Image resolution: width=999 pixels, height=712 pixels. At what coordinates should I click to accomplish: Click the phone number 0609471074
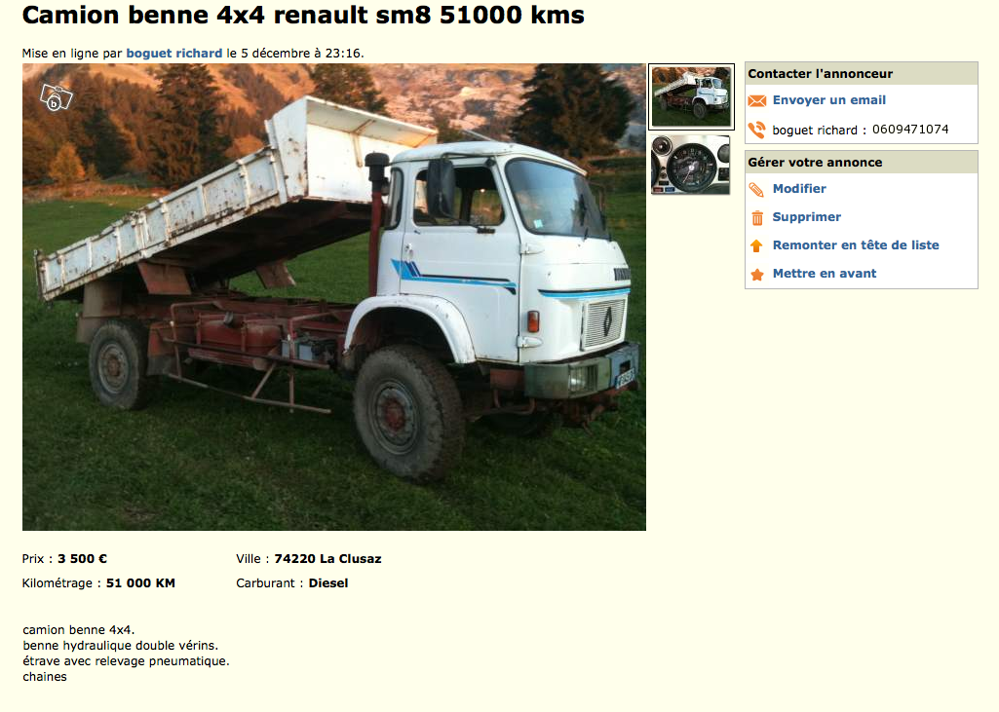[909, 130]
